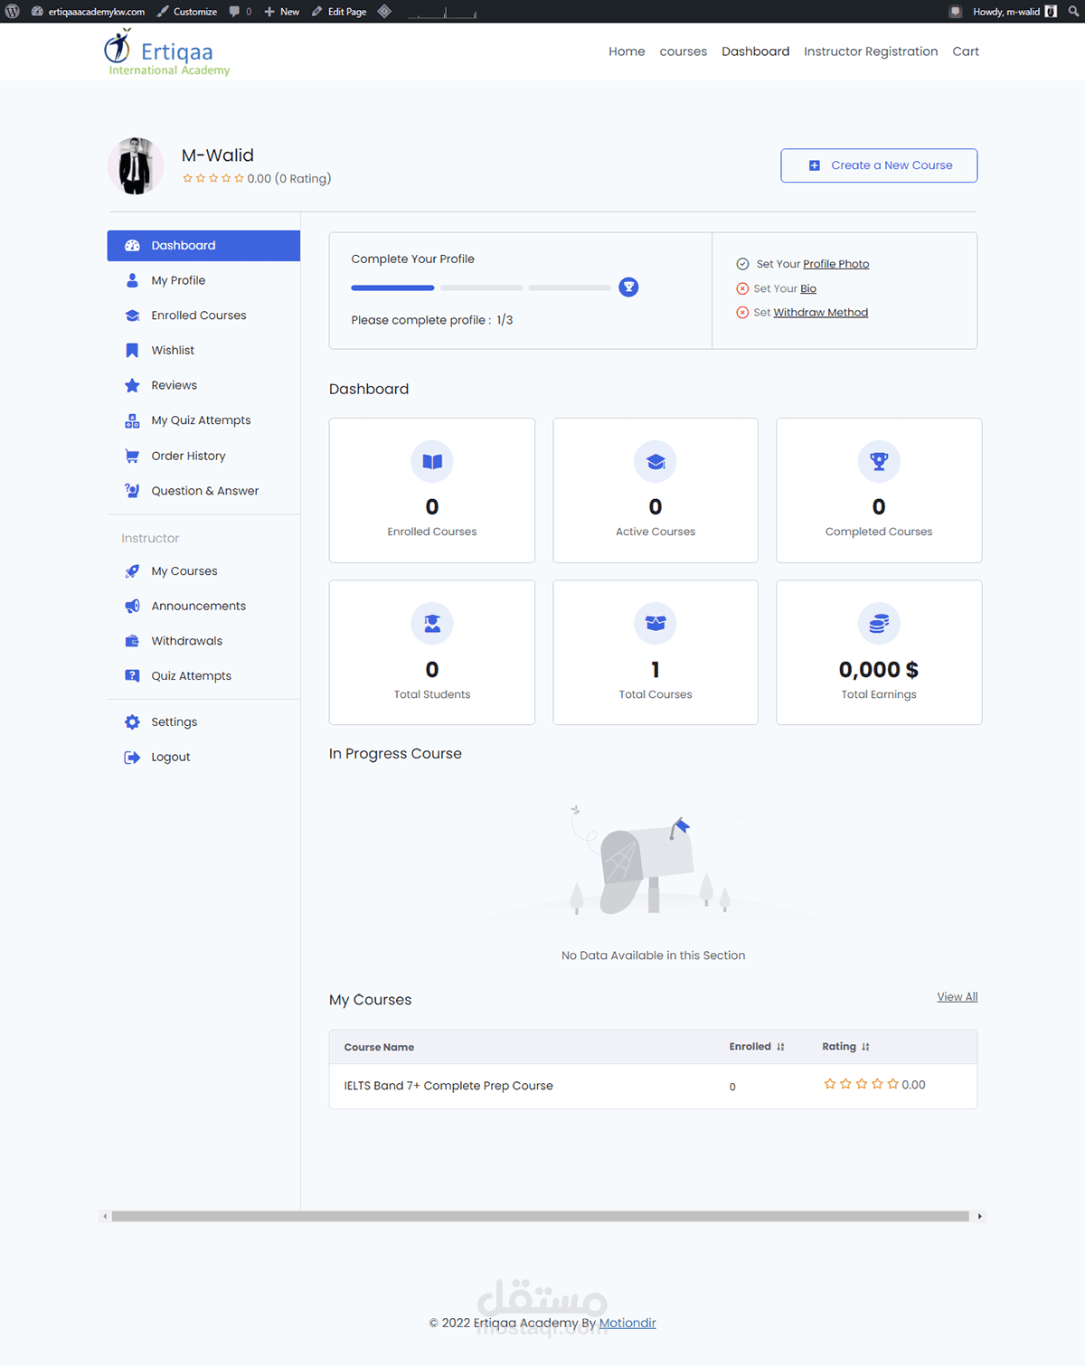Viewport: 1085px width, 1366px height.
Task: Click the Dashboard gauge icon in sidebar
Action: (132, 246)
